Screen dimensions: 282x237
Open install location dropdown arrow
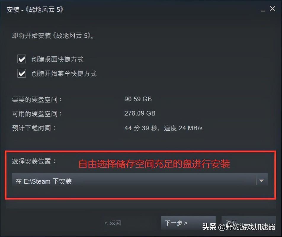click(x=262, y=180)
